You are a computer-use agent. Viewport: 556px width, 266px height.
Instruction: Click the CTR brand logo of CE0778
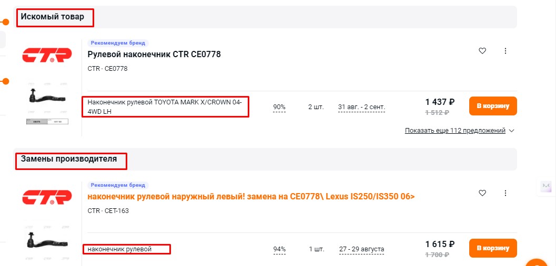(x=47, y=55)
